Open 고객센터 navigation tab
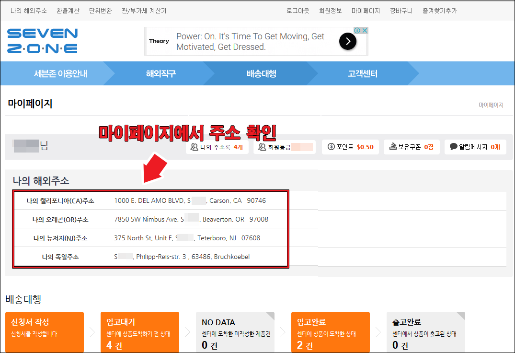 [x=363, y=74]
